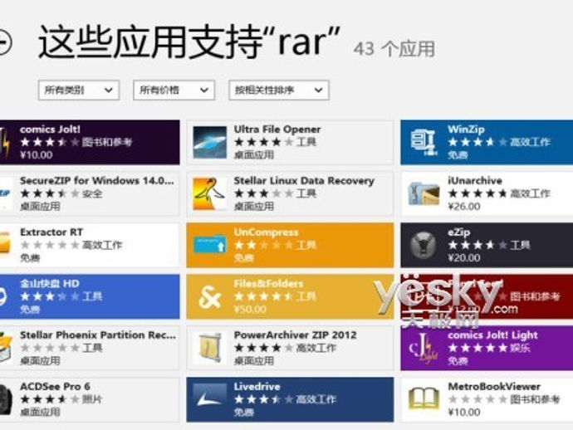Click the Ultra File Opener app icon
This screenshot has height=430, width=573.
pyautogui.click(x=210, y=142)
